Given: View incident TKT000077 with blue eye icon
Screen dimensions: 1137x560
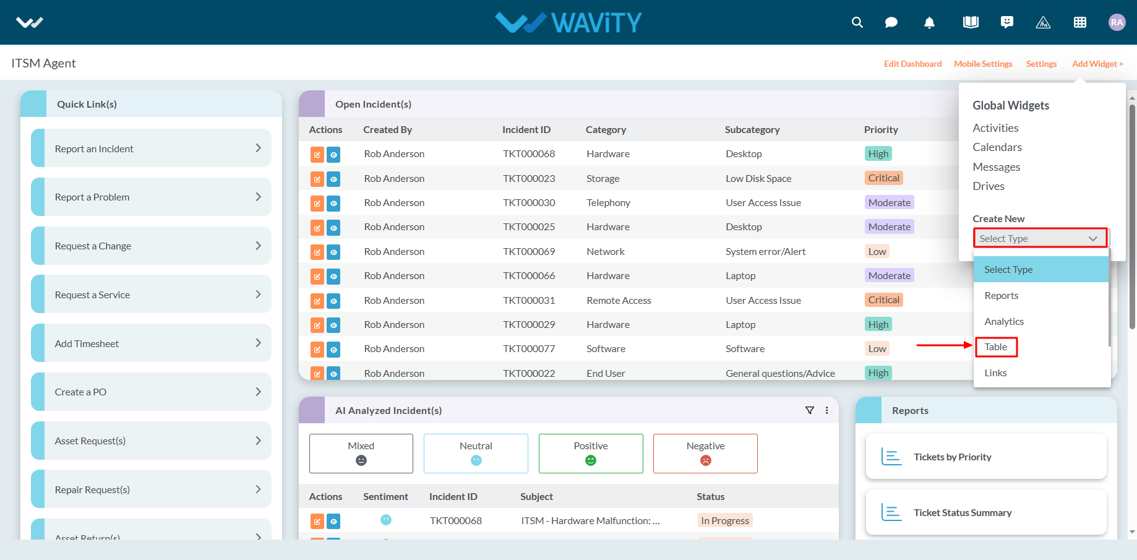Looking at the screenshot, I should [x=333, y=350].
